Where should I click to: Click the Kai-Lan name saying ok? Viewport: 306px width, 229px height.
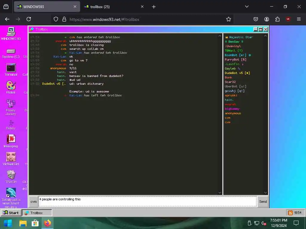point(60,56)
